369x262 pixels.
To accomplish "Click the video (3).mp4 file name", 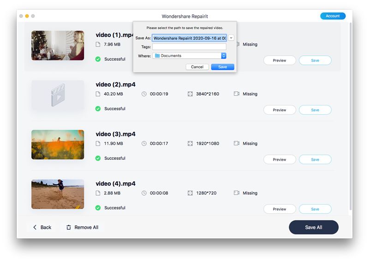I will pyautogui.click(x=116, y=134).
